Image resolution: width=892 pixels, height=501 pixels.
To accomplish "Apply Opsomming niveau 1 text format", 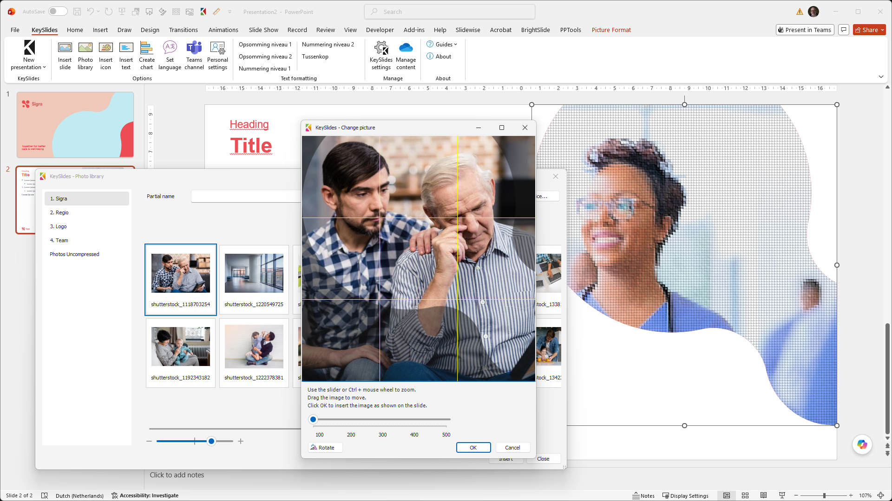I will (x=265, y=45).
